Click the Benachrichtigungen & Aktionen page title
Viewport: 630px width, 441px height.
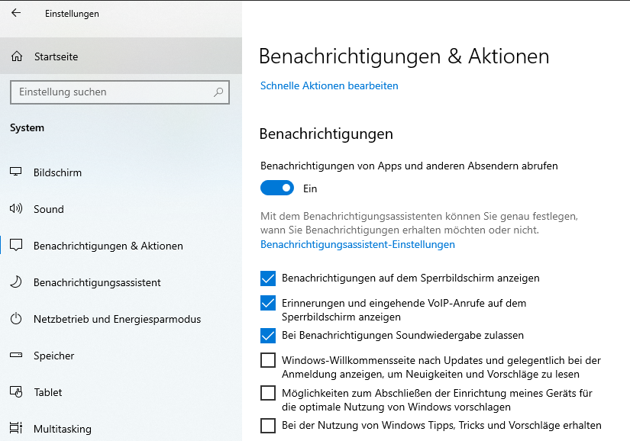[x=404, y=56]
